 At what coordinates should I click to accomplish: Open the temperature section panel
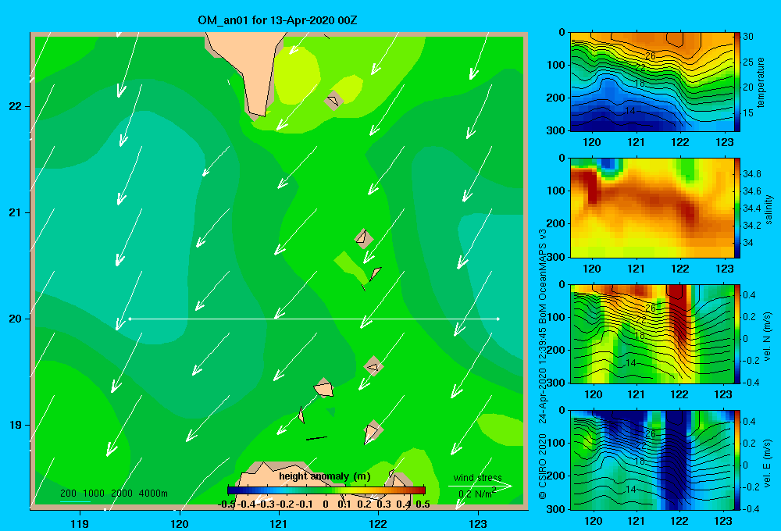click(x=651, y=82)
